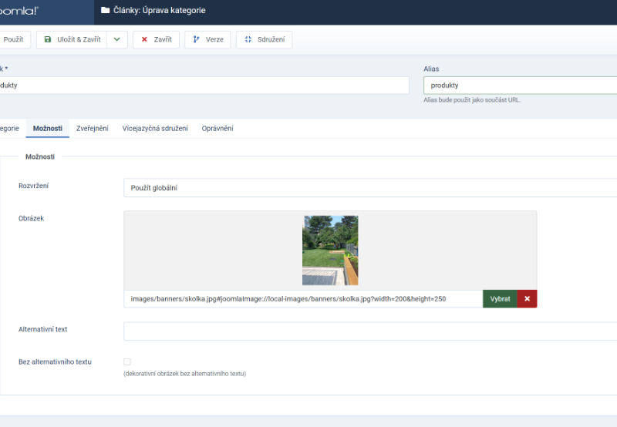Click the Alternativní text input field
Screen dimensions: 617x427
370,331
